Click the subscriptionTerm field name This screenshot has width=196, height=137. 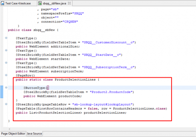click(66, 71)
